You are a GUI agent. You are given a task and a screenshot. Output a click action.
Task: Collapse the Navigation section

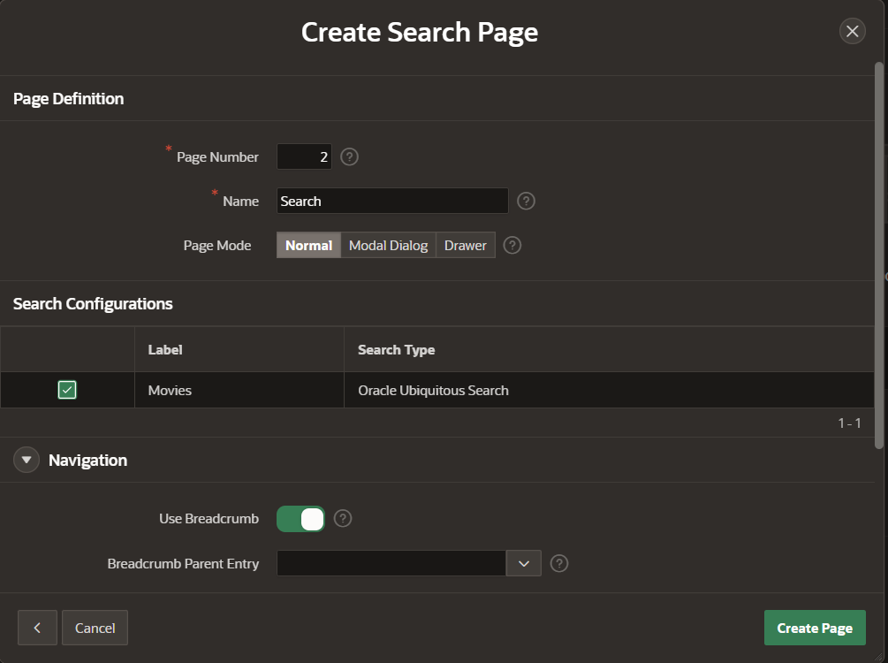26,460
